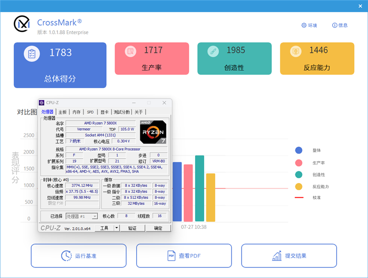Select the 处理器 tab in CPU-Z
The image size is (368, 278).
[47, 112]
